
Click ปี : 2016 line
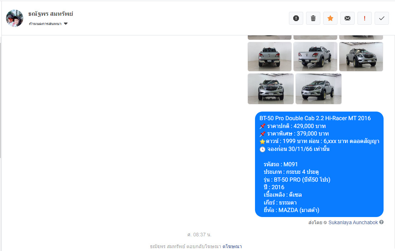274,187
